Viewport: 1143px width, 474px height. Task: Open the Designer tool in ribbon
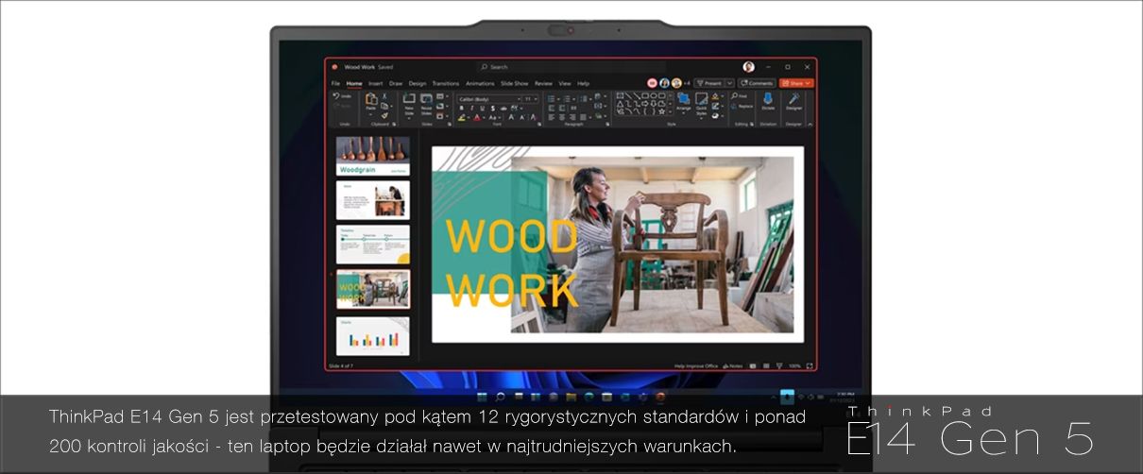click(794, 100)
